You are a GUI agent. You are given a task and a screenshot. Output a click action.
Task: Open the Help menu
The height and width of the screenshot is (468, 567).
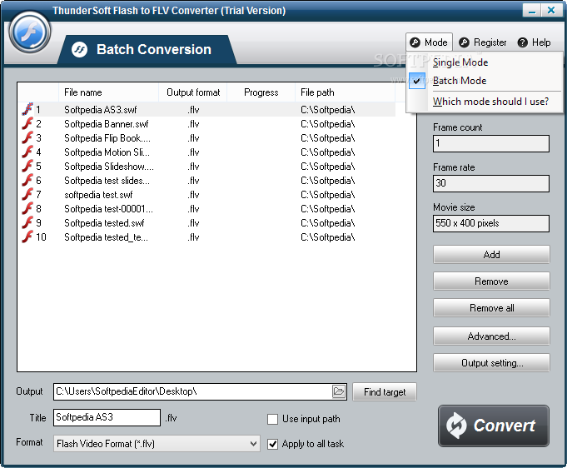click(x=534, y=42)
